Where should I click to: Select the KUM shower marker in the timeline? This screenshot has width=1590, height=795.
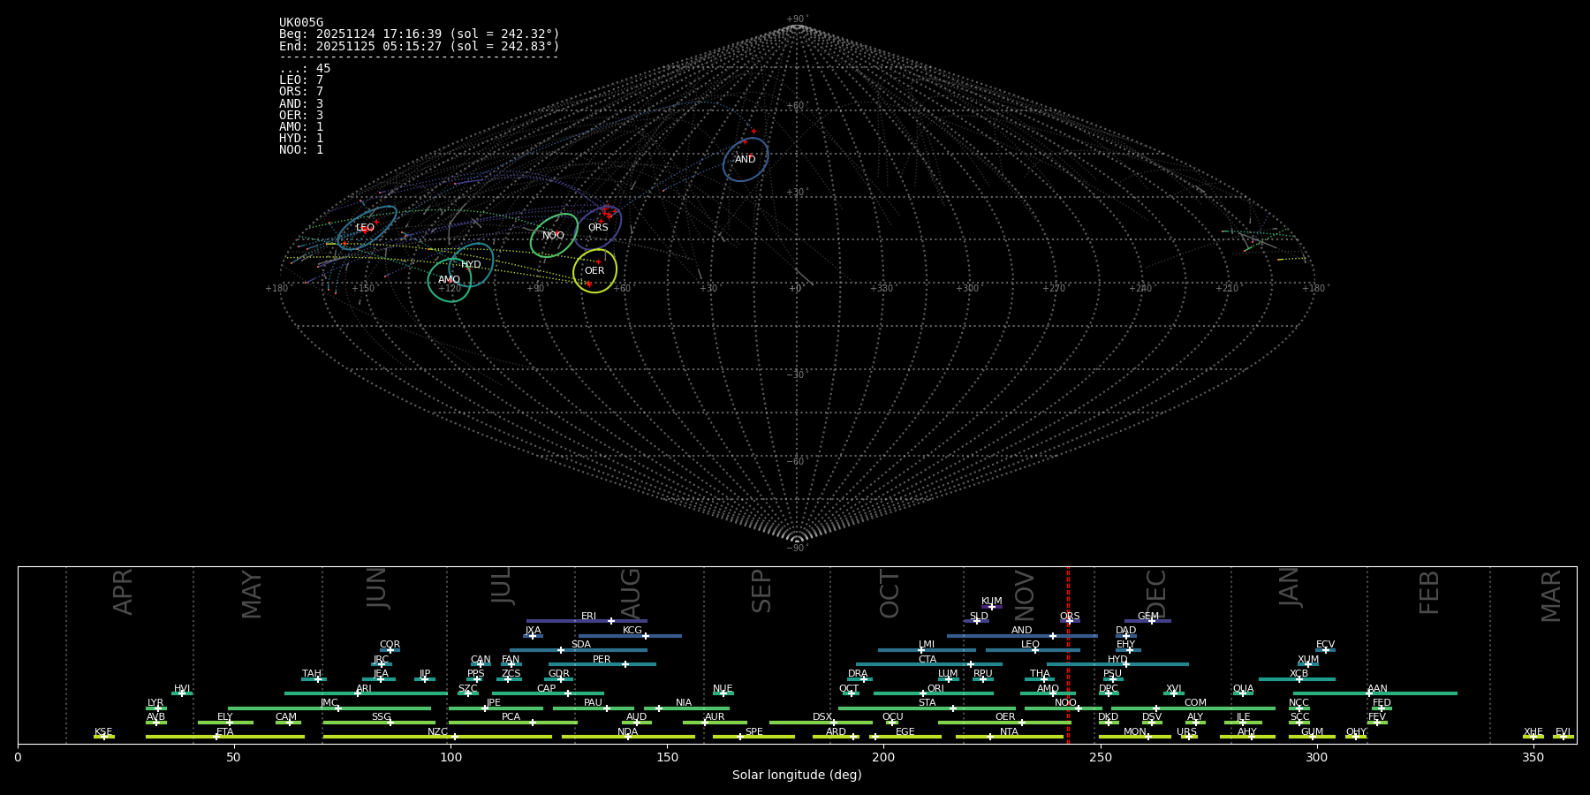[x=992, y=607]
